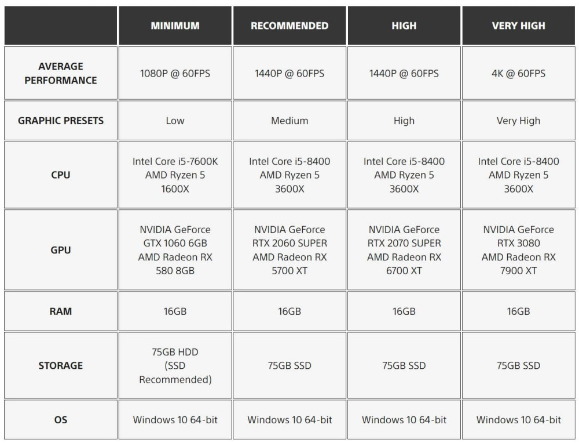This screenshot has height=443, width=579.
Task: Click the RAM row label
Action: tap(61, 311)
